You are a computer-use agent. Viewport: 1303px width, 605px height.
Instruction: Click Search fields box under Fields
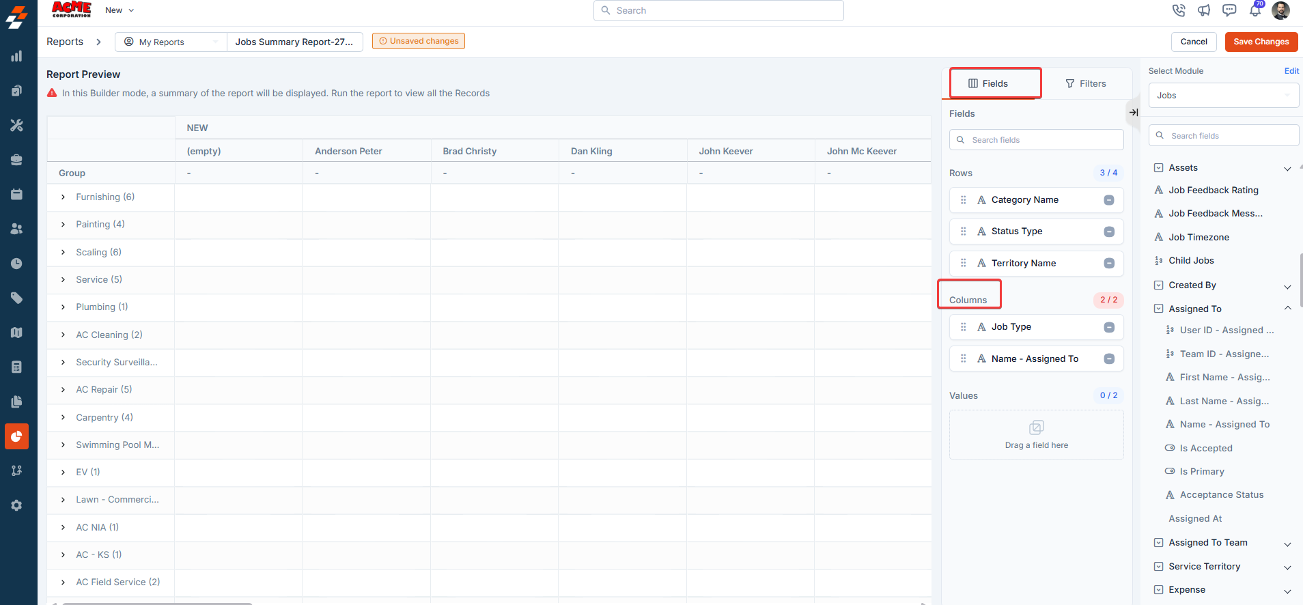tap(1036, 140)
